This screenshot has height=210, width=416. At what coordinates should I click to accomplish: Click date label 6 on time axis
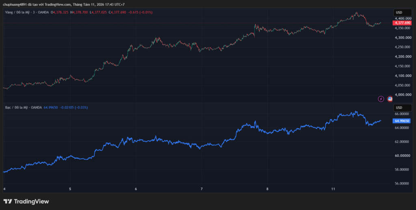[x=136, y=189]
